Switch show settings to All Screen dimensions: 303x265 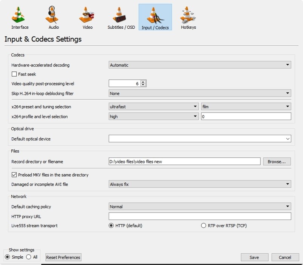[x=29, y=257]
